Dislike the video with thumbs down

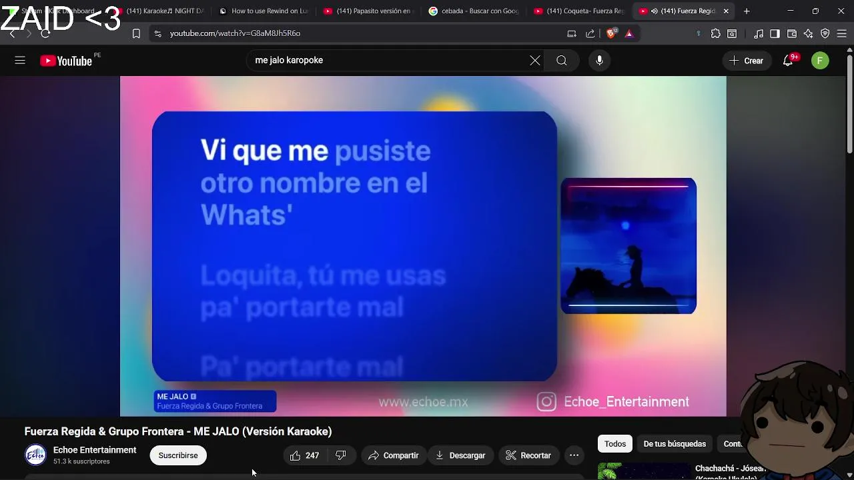click(341, 455)
